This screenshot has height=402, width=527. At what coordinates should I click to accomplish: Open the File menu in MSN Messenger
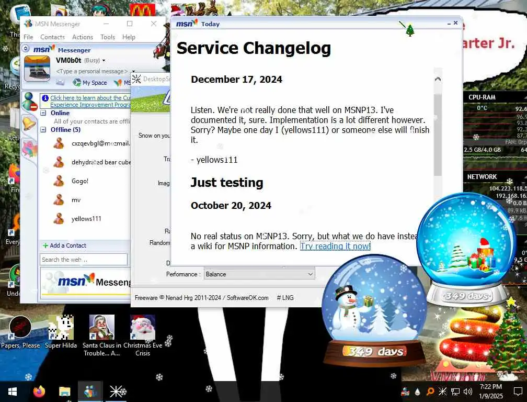point(28,37)
